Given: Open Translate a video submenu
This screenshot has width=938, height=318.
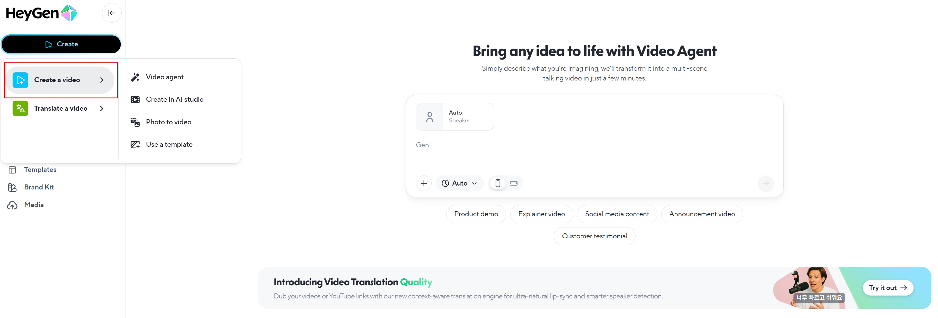Looking at the screenshot, I should [x=60, y=108].
